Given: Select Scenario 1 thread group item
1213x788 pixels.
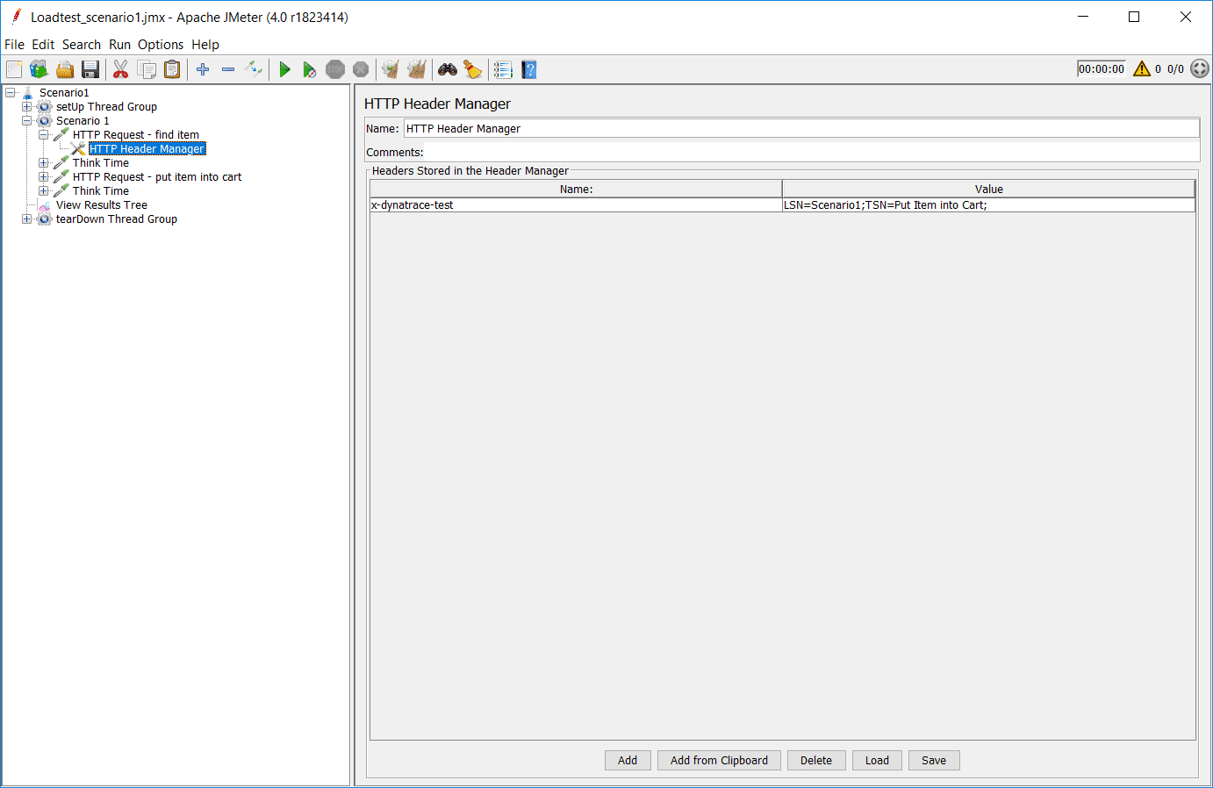Looking at the screenshot, I should pyautogui.click(x=83, y=120).
